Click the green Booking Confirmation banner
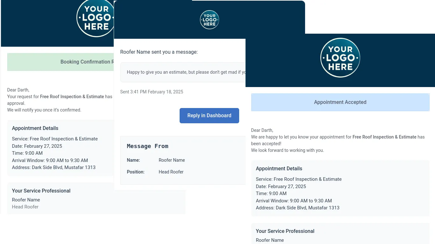 (61, 62)
